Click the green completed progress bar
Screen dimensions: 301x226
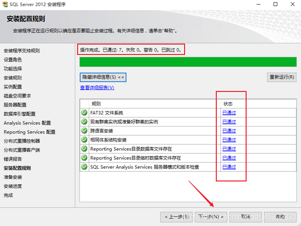click(188, 62)
